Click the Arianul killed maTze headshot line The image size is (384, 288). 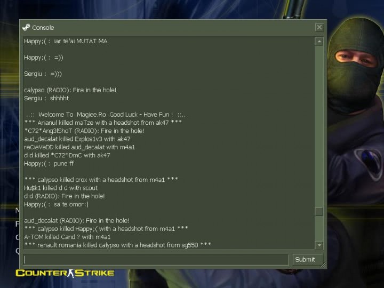pos(103,123)
